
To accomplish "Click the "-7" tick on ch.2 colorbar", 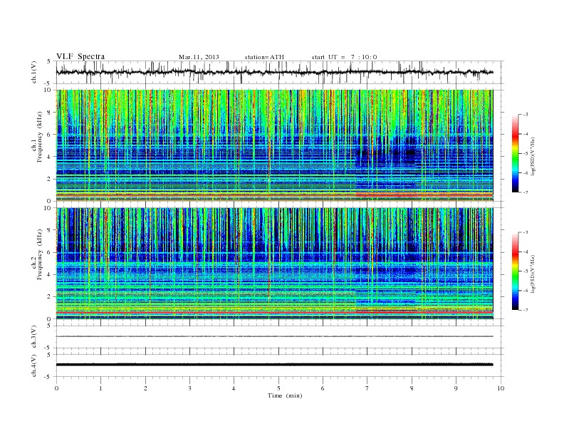I will pyautogui.click(x=526, y=310).
